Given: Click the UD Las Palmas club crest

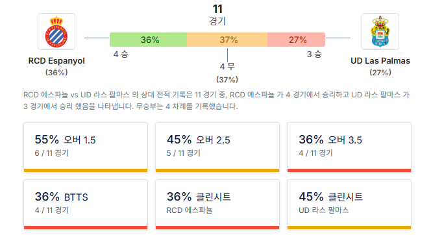Looking at the screenshot, I should point(380,32).
